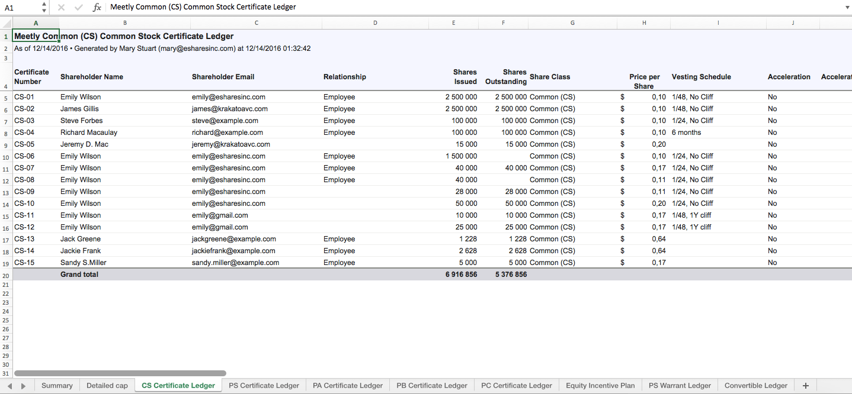
Task: Click the formula bar text field
Action: point(474,7)
